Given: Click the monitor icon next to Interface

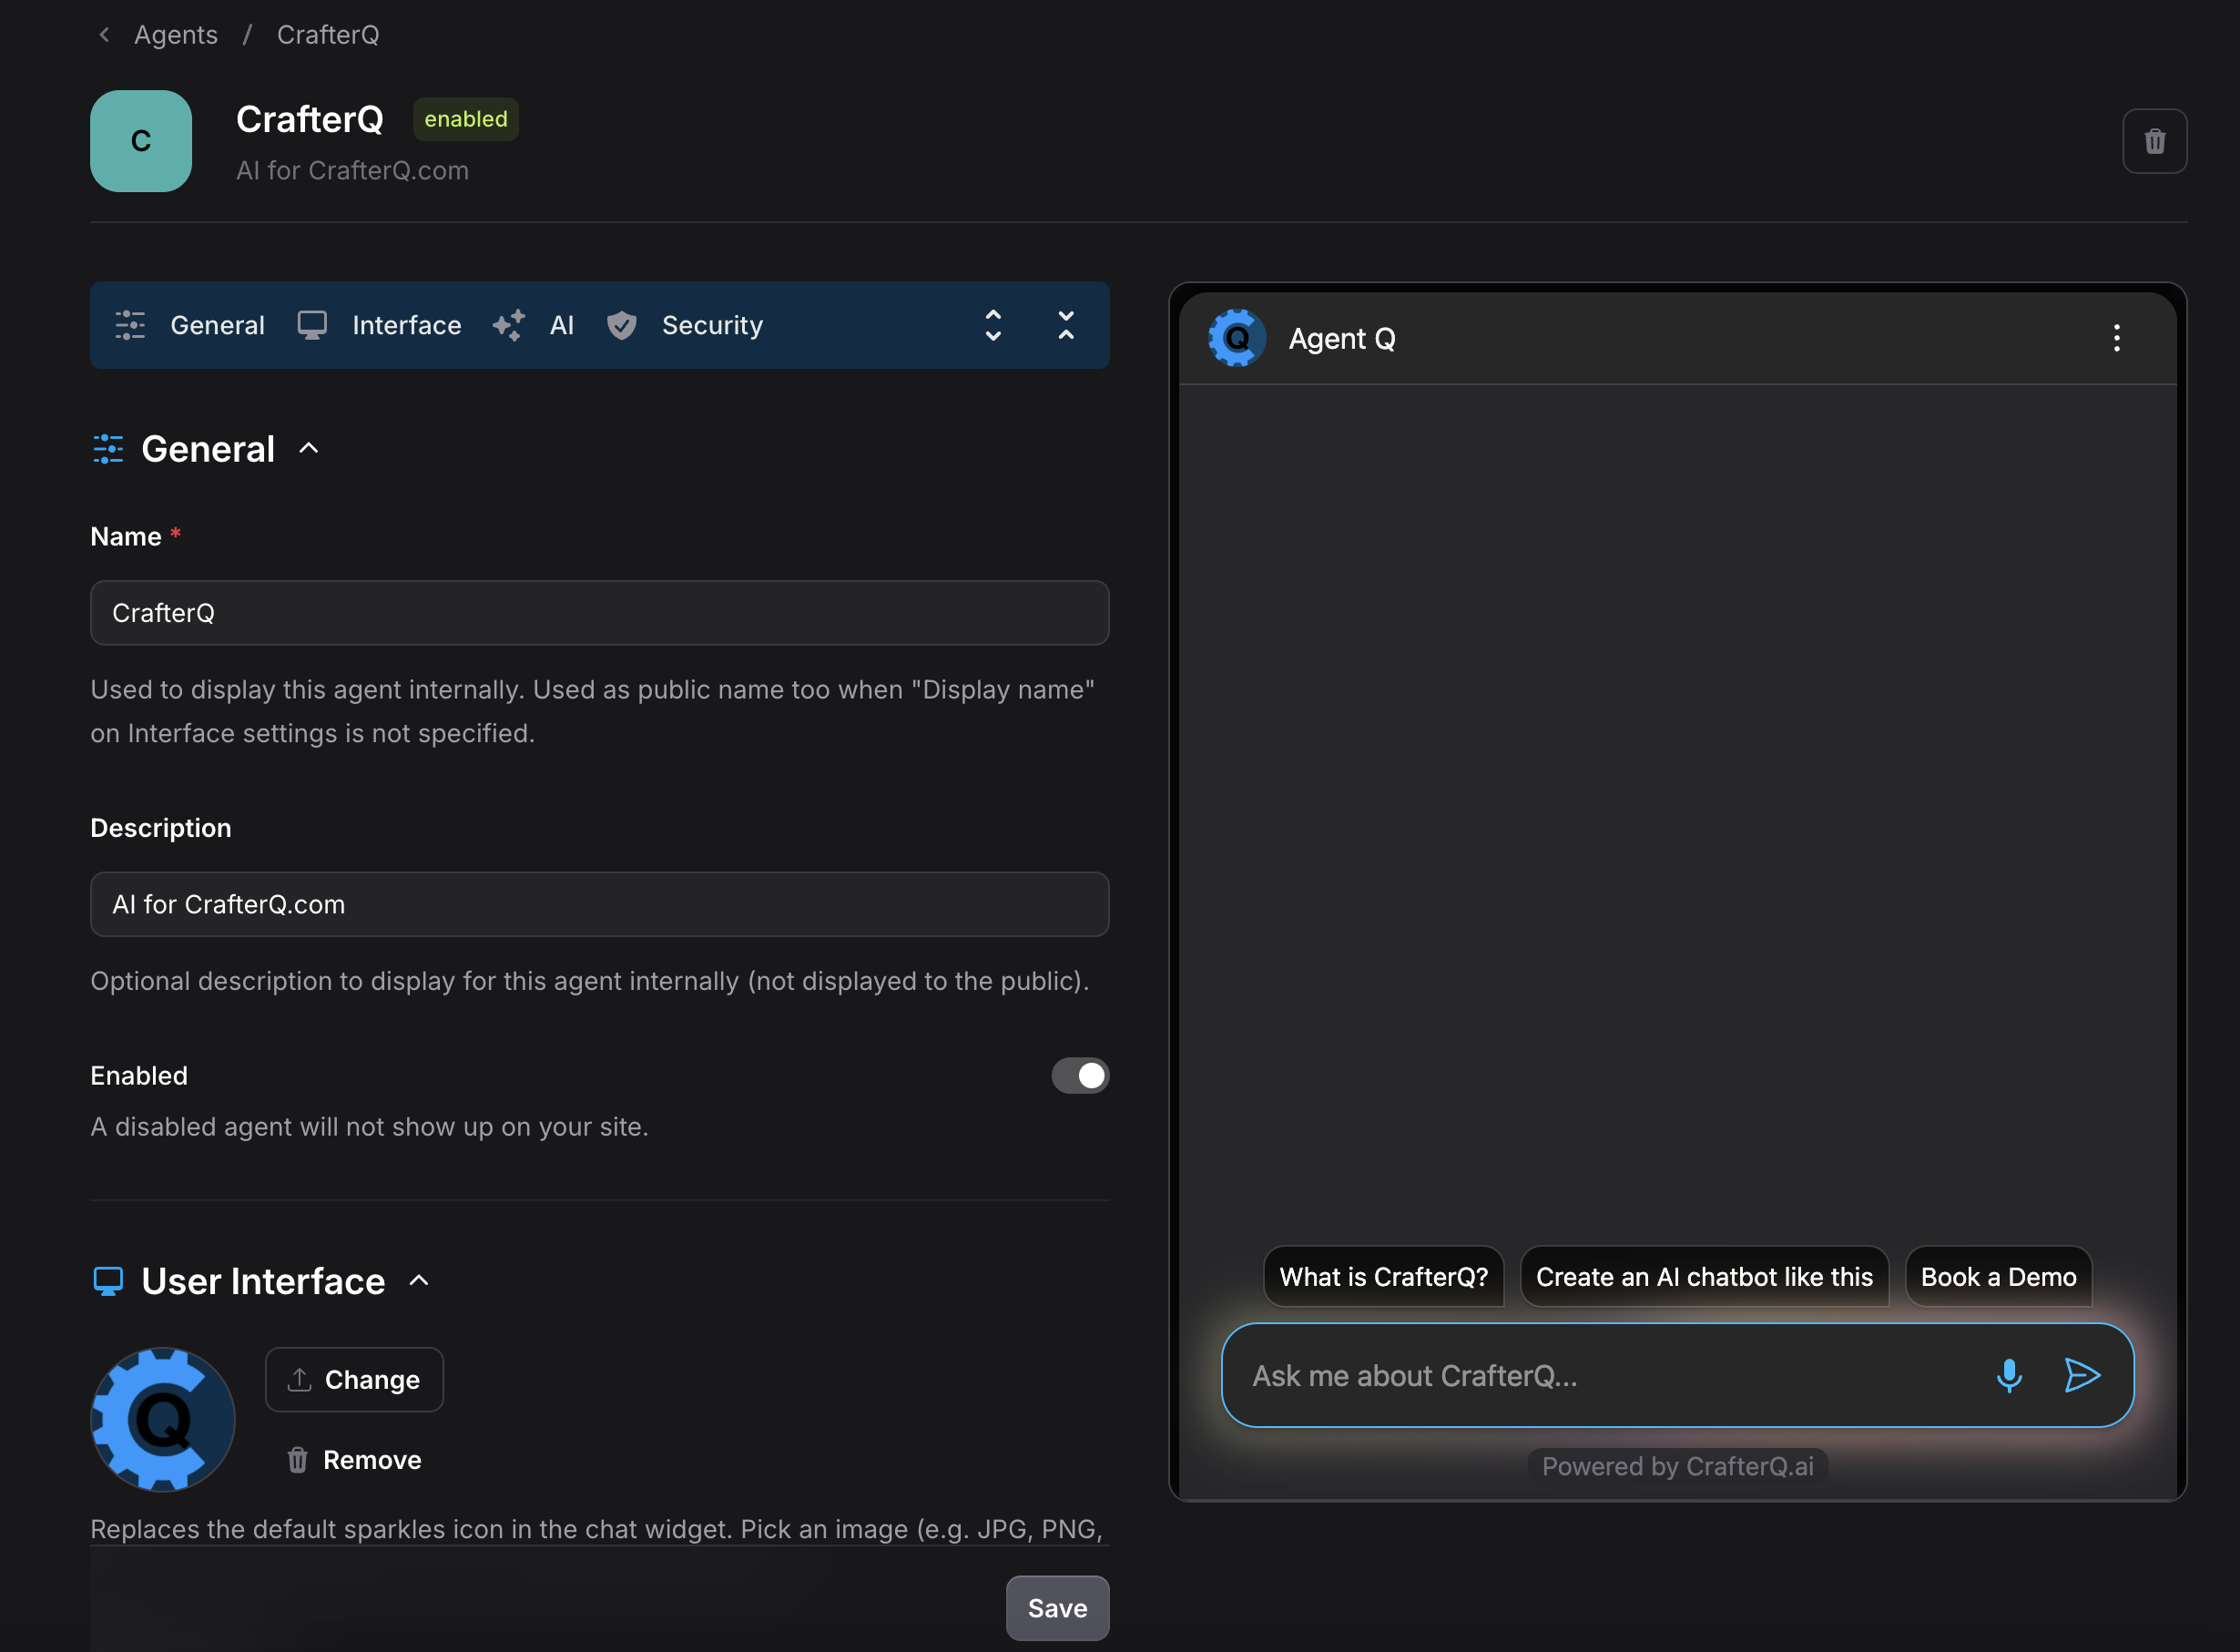Looking at the screenshot, I should click(x=312, y=325).
